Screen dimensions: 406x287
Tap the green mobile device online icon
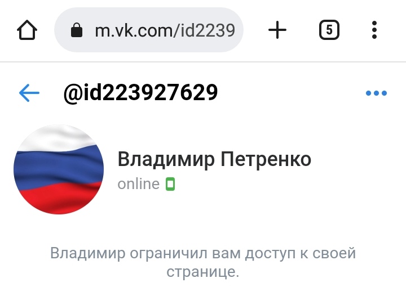(x=170, y=184)
